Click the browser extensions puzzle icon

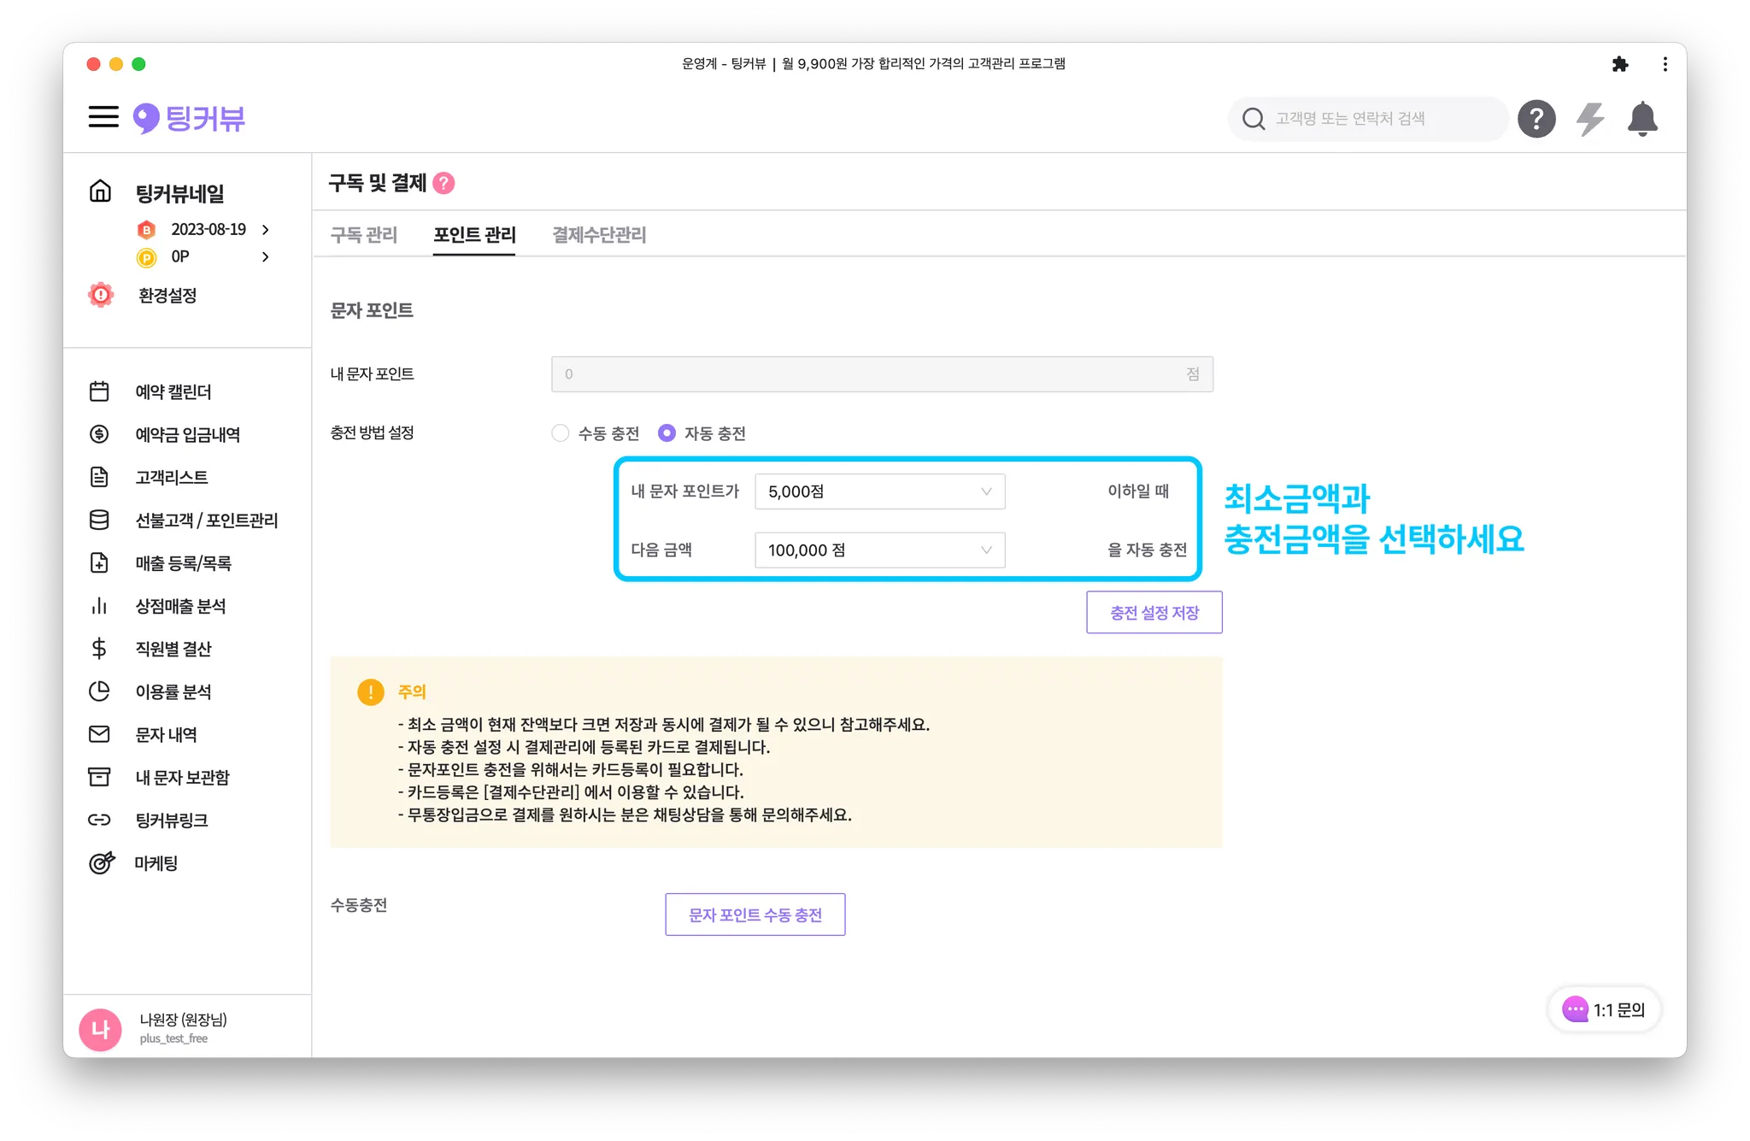coord(1620,64)
